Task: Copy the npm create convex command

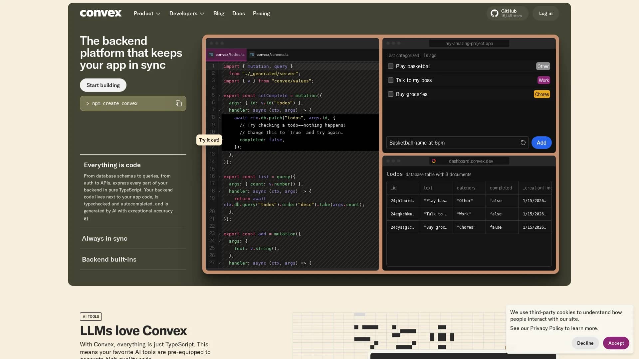Action: pyautogui.click(x=179, y=103)
